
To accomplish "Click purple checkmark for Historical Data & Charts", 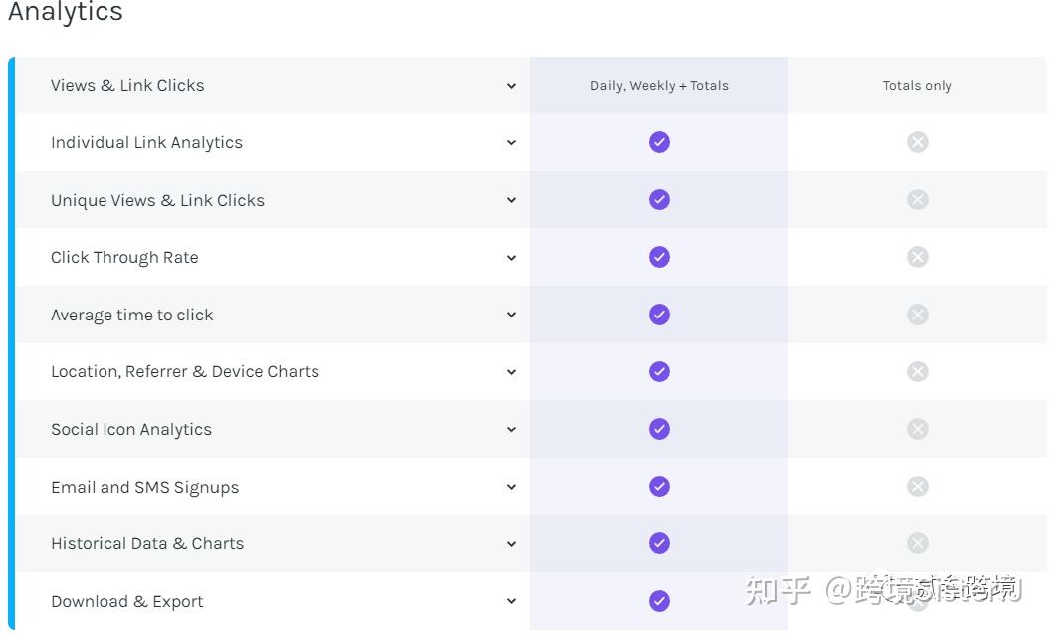I will click(x=659, y=543).
